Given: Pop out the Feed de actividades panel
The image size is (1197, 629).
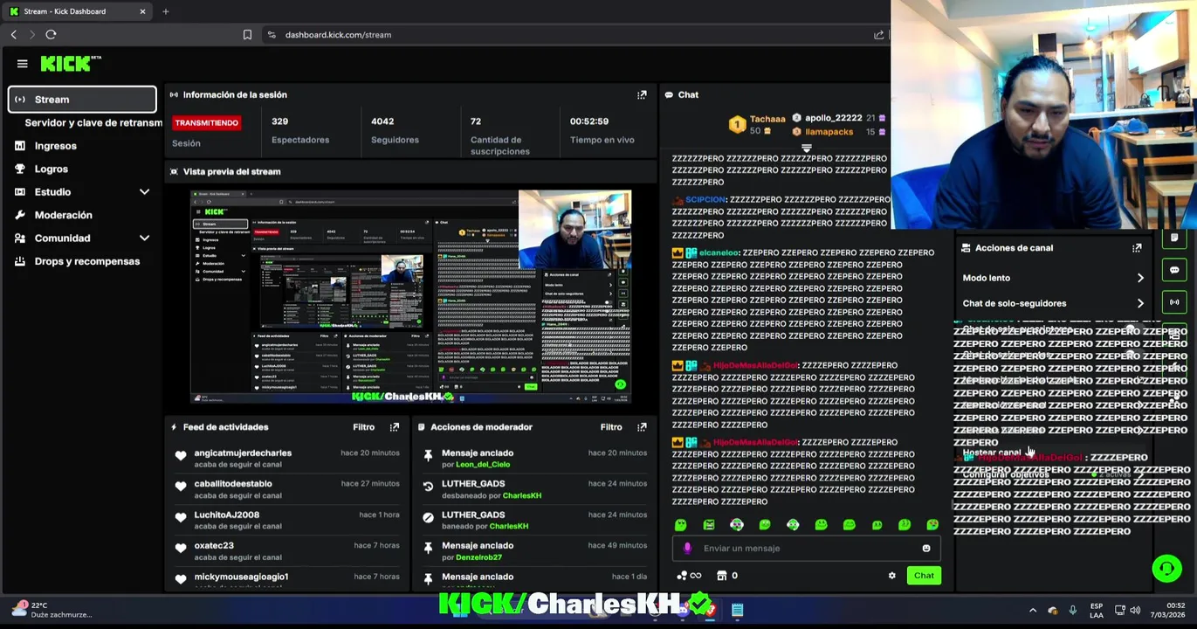Looking at the screenshot, I should click(394, 427).
